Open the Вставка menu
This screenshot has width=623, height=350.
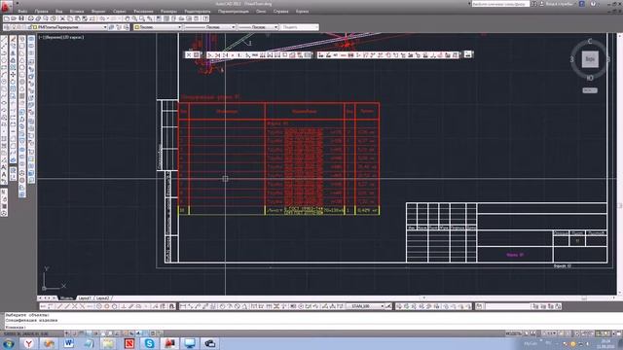[77, 12]
